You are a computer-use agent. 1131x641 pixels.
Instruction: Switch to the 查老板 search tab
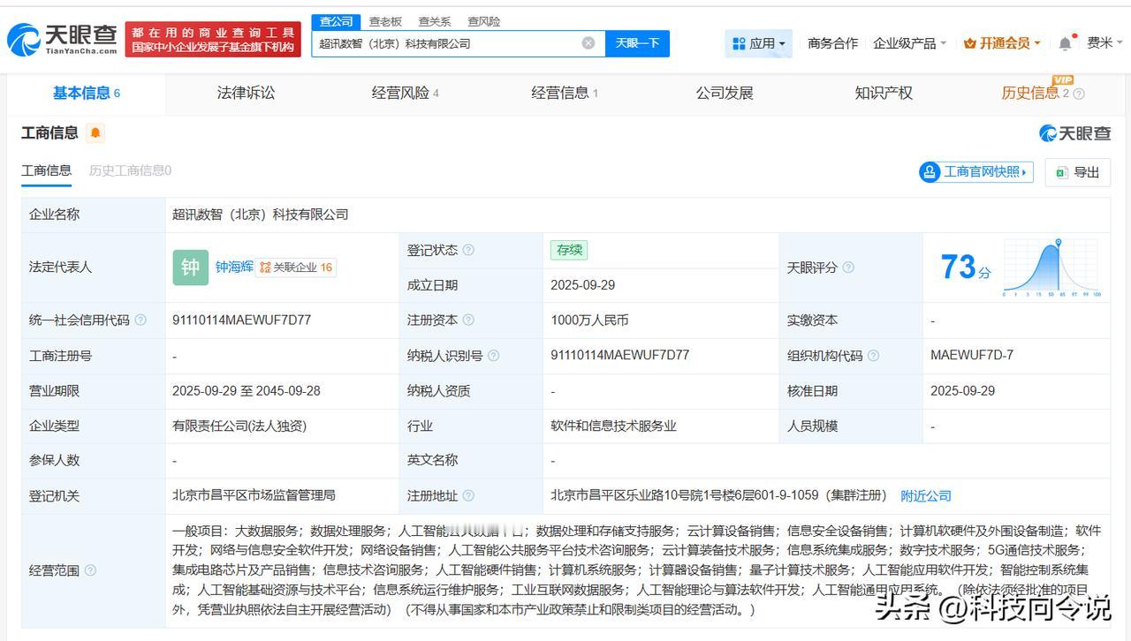pyautogui.click(x=385, y=21)
